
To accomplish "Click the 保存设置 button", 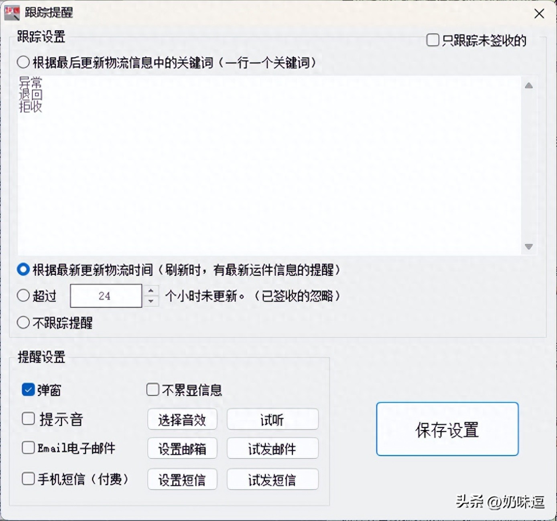I will (447, 429).
